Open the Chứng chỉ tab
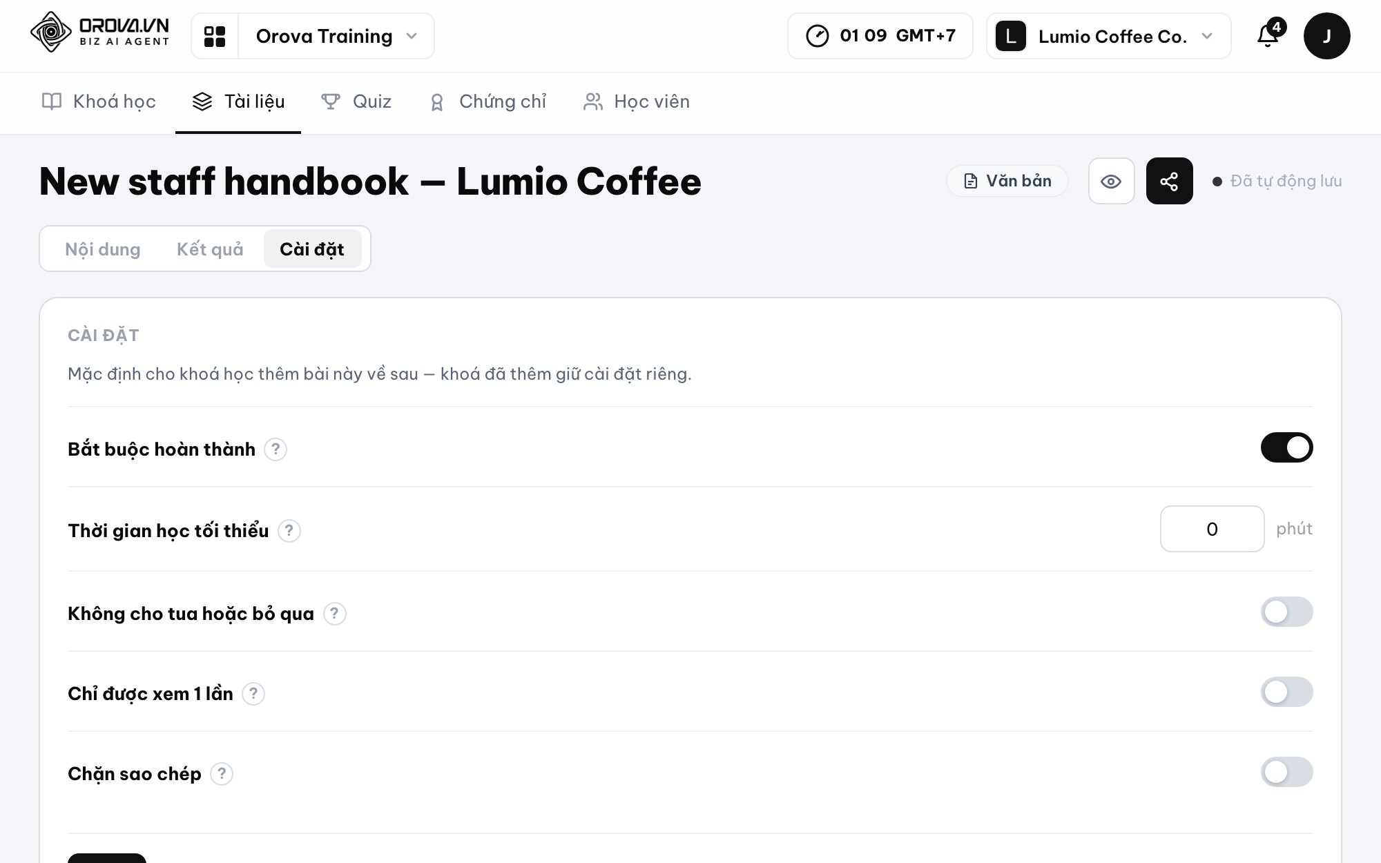 pos(488,102)
